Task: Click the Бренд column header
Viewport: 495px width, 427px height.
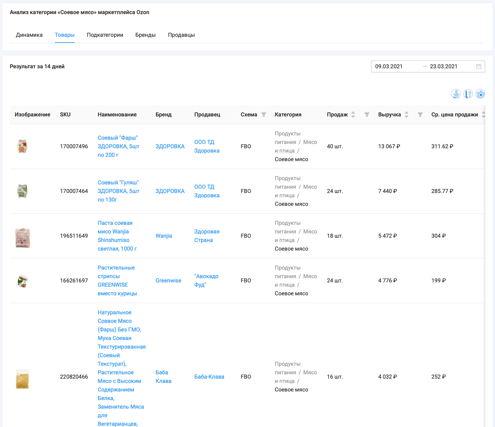Action: click(164, 115)
